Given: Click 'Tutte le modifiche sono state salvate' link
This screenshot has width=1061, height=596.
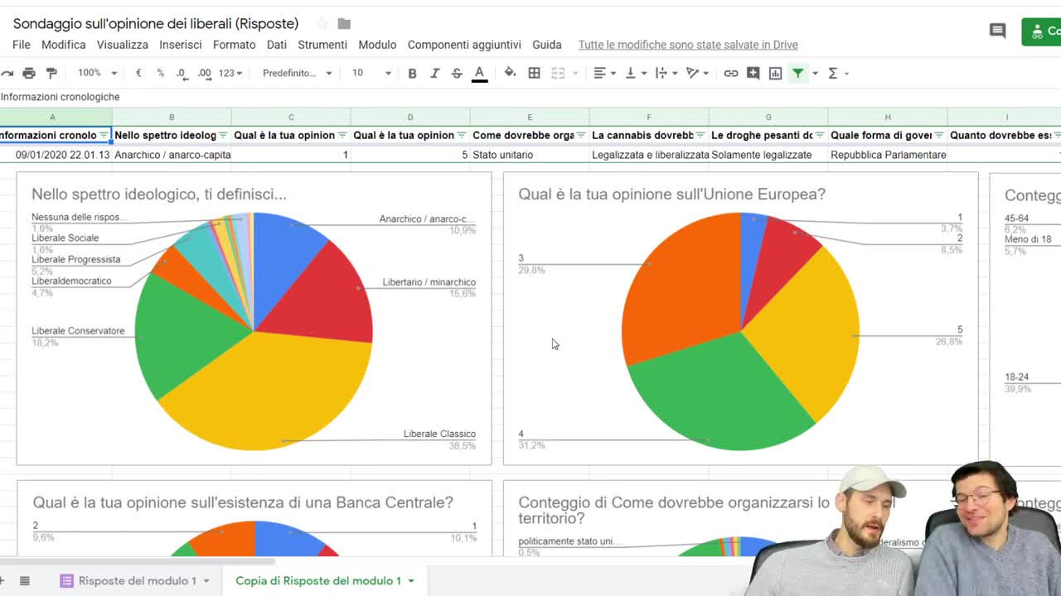Looking at the screenshot, I should pos(688,45).
